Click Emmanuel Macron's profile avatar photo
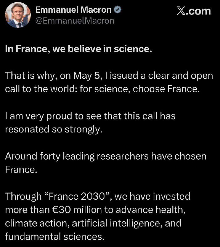Viewport: 220px width, 247px height. pos(17,15)
